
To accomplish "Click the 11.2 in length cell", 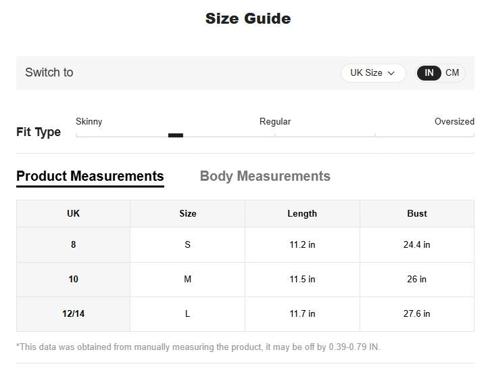I will pyautogui.click(x=302, y=244).
